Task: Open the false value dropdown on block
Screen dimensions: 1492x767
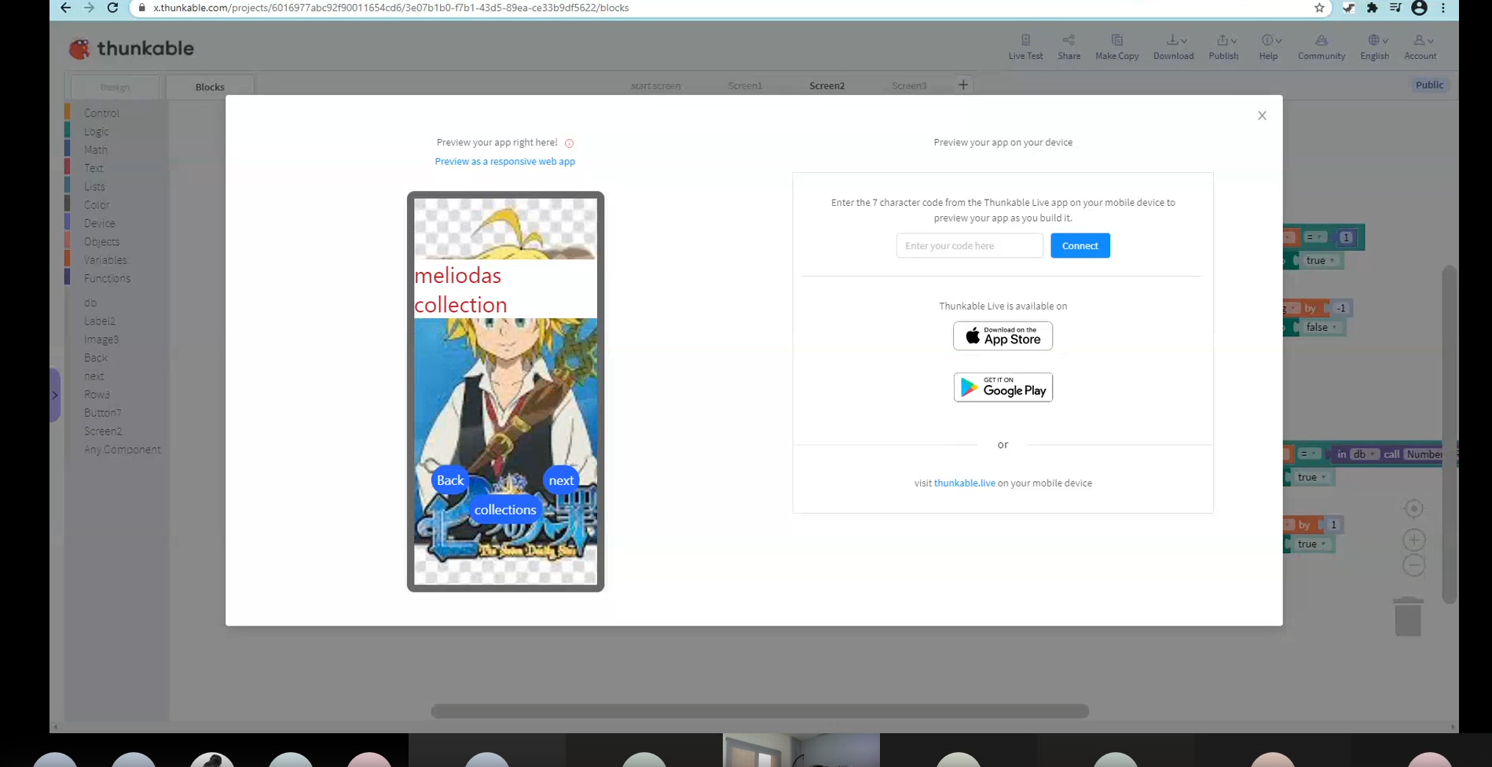Action: [x=1321, y=328]
